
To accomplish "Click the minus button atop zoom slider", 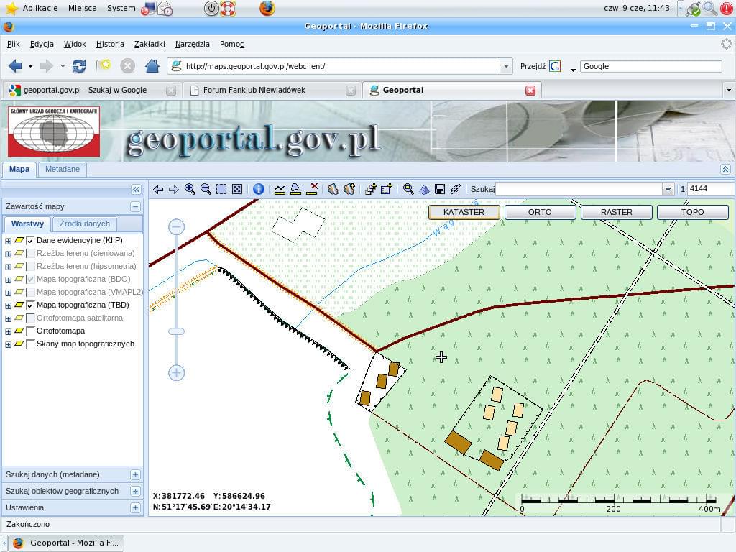I will [x=177, y=227].
